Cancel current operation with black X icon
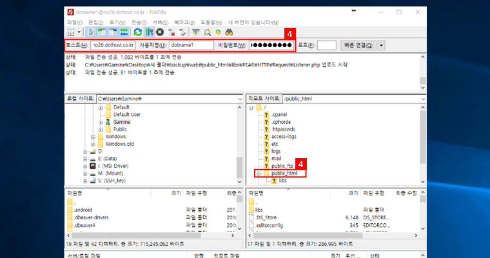 tap(160, 32)
